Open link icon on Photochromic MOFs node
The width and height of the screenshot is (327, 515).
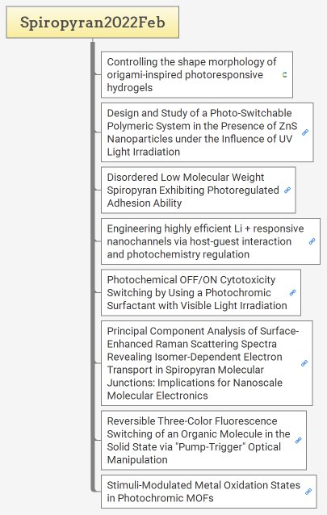[x=308, y=492]
